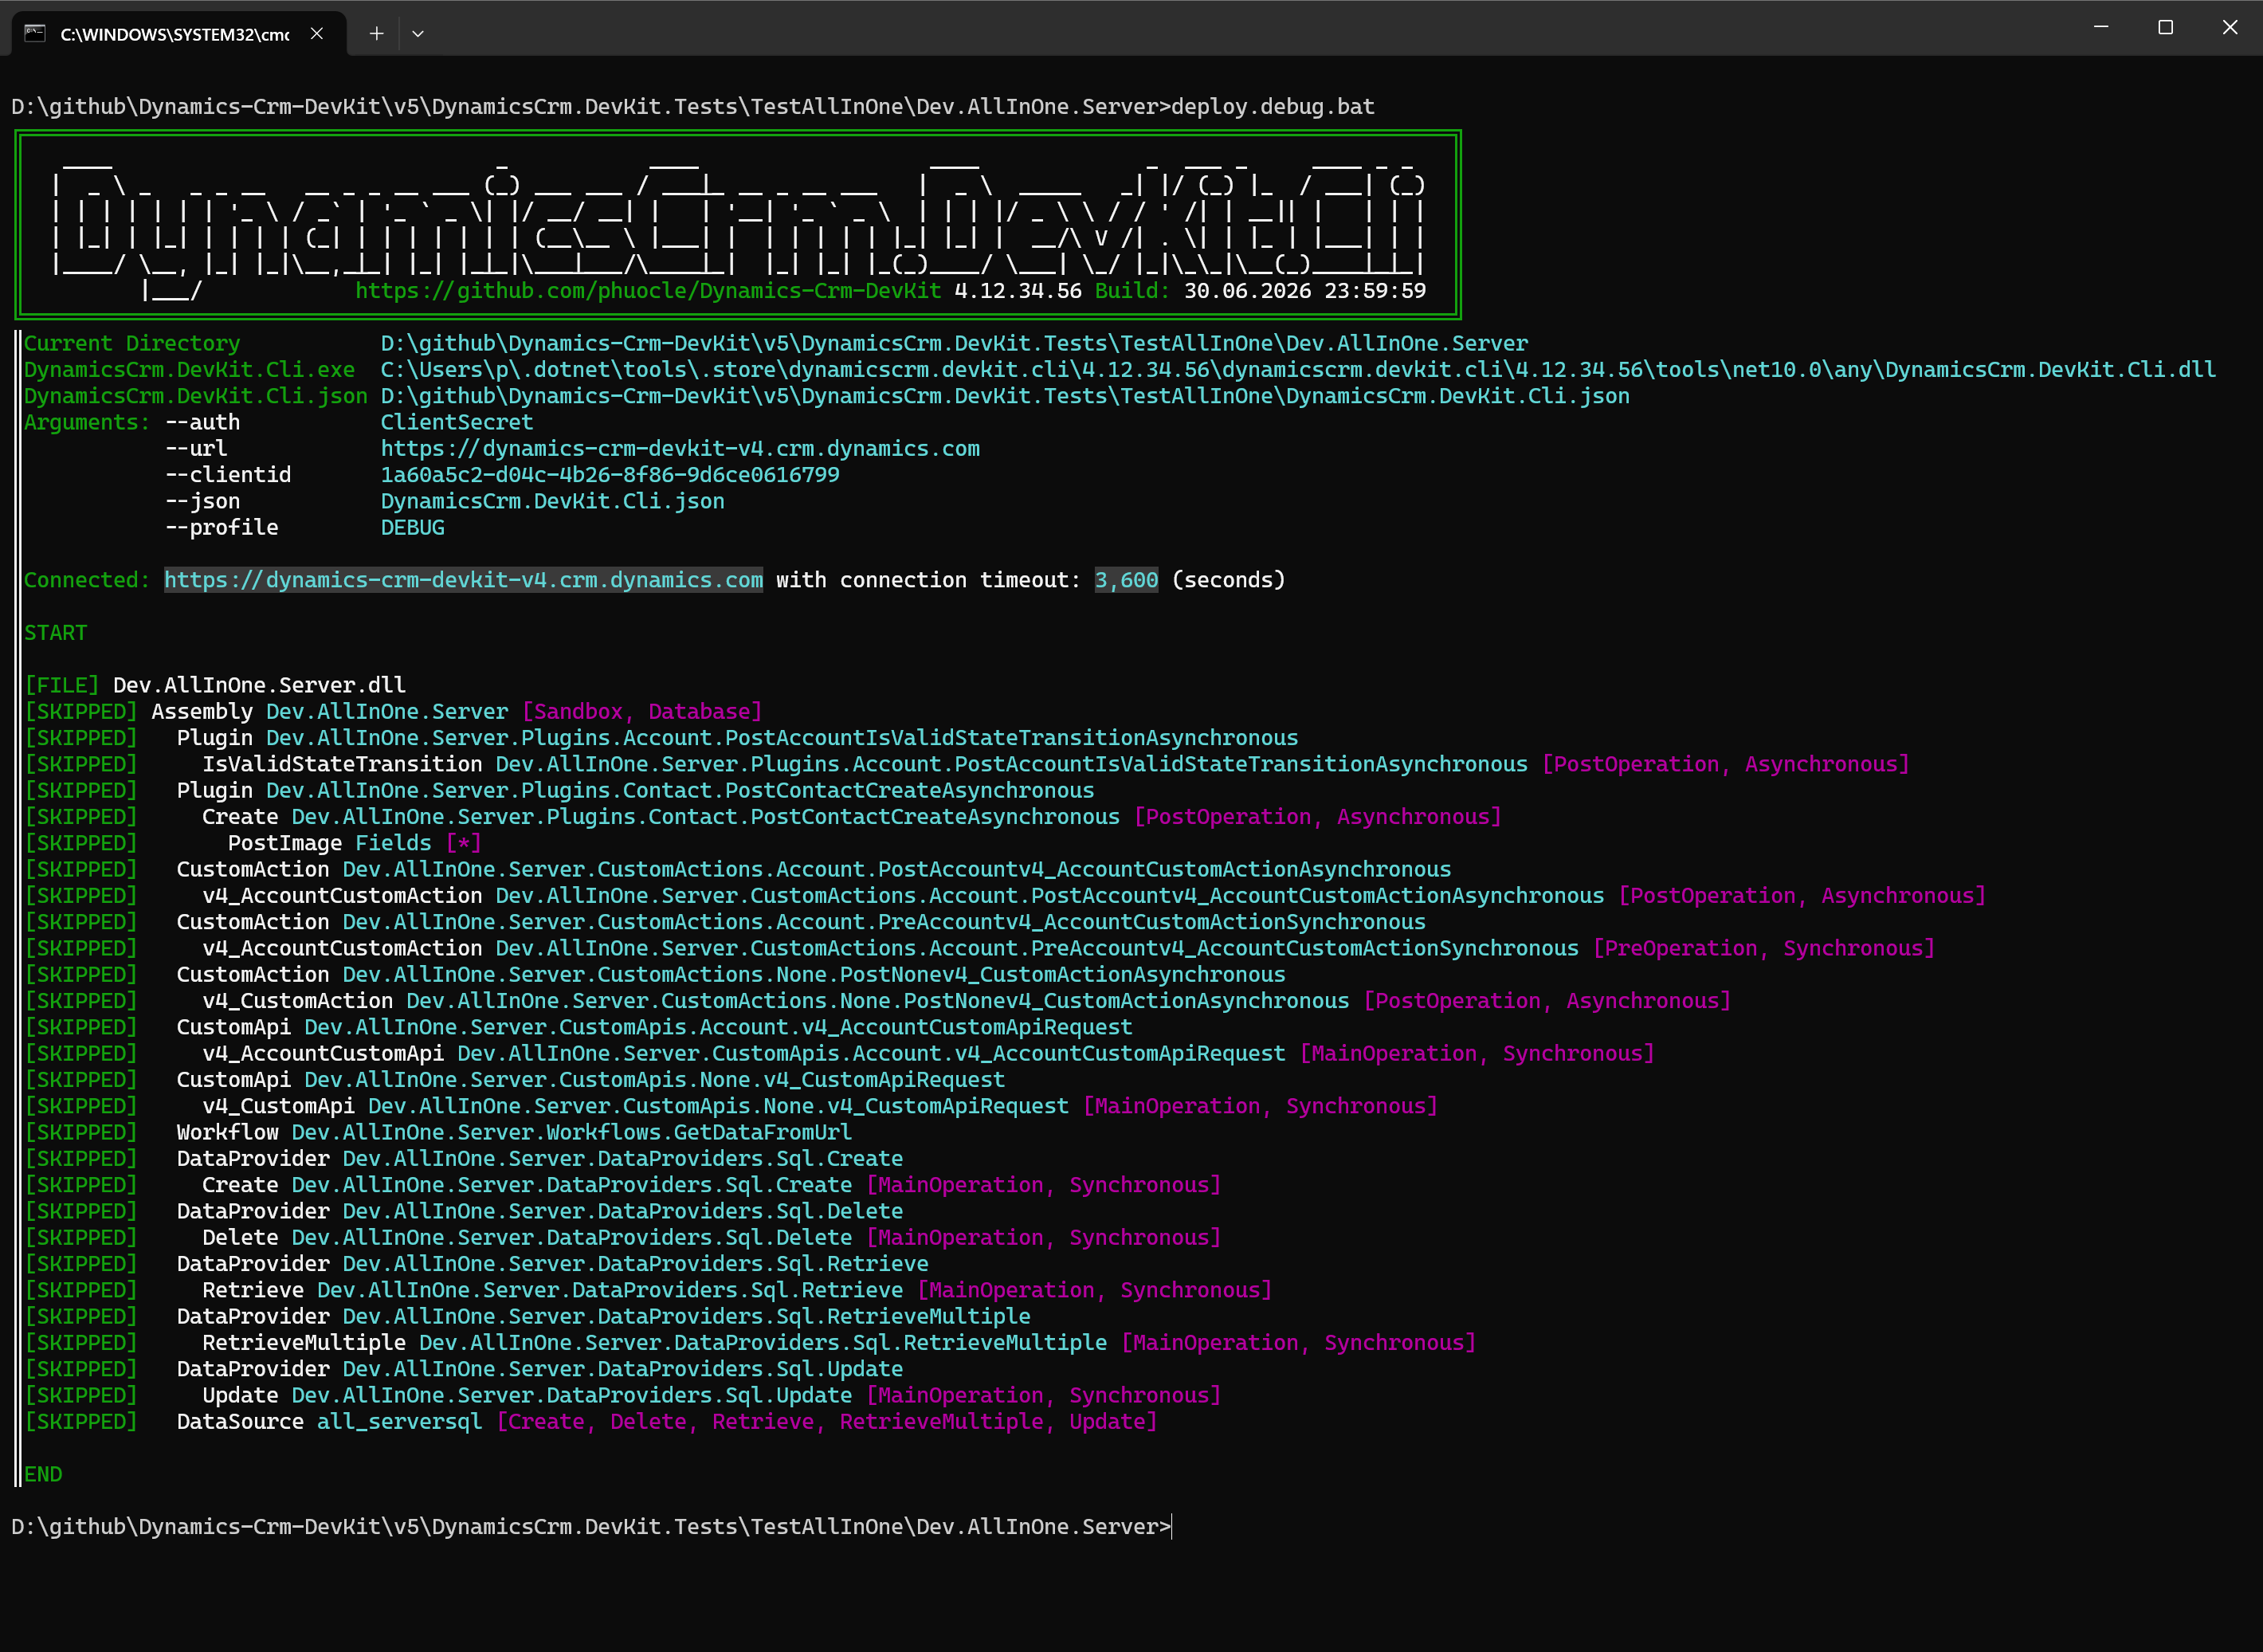
Task: Click CustomApi None.v4_CustomApiRequest class name
Action: [654, 1081]
